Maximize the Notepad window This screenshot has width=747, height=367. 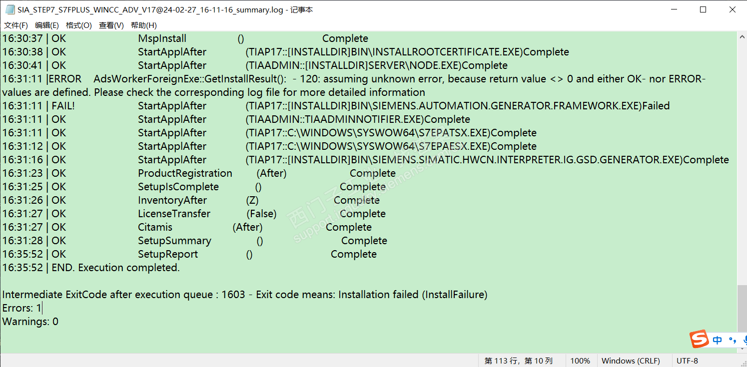tap(703, 9)
